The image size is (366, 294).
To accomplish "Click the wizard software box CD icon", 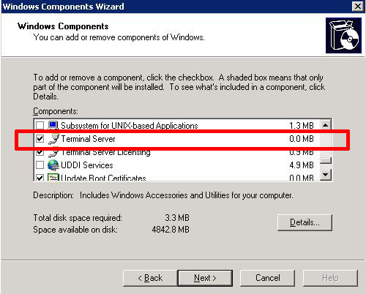I will pos(343,35).
